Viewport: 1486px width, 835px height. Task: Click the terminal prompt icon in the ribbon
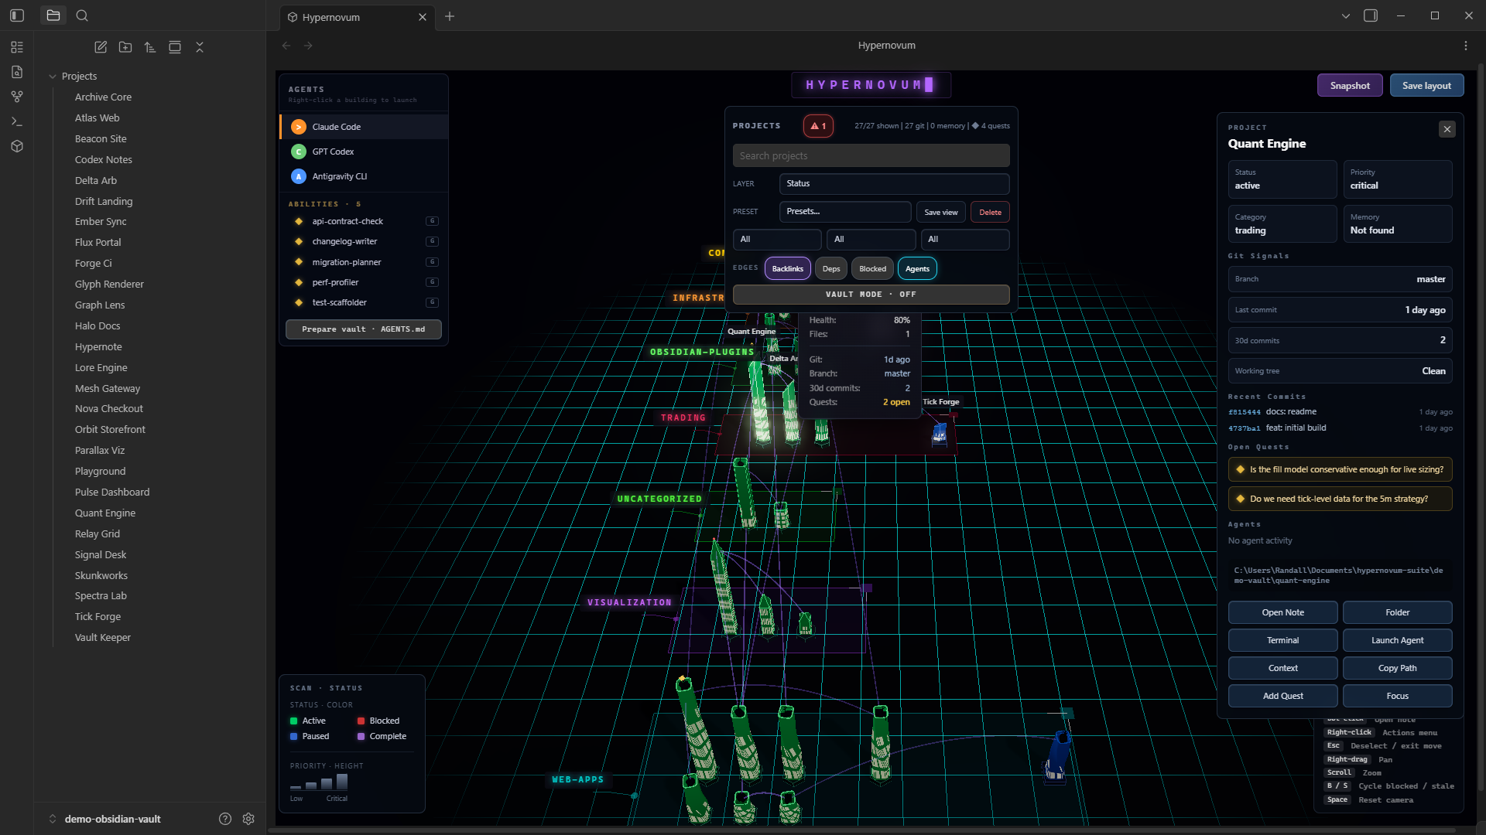[x=17, y=121]
